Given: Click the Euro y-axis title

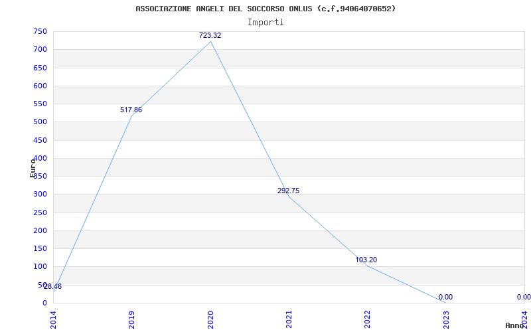Looking at the screenshot, I should (33, 168).
